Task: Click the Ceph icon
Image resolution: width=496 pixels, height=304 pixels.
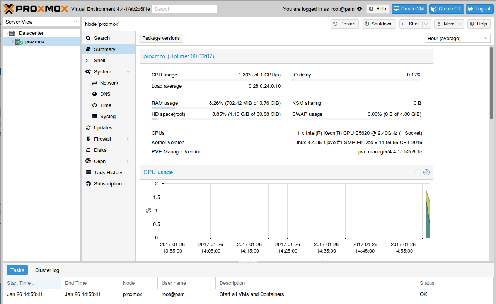Action: click(88, 161)
